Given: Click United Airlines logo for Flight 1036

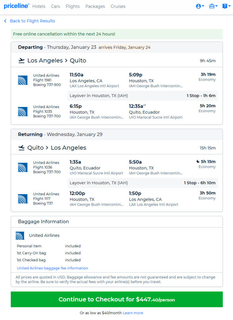Looking at the screenshot, I should 23,167.
